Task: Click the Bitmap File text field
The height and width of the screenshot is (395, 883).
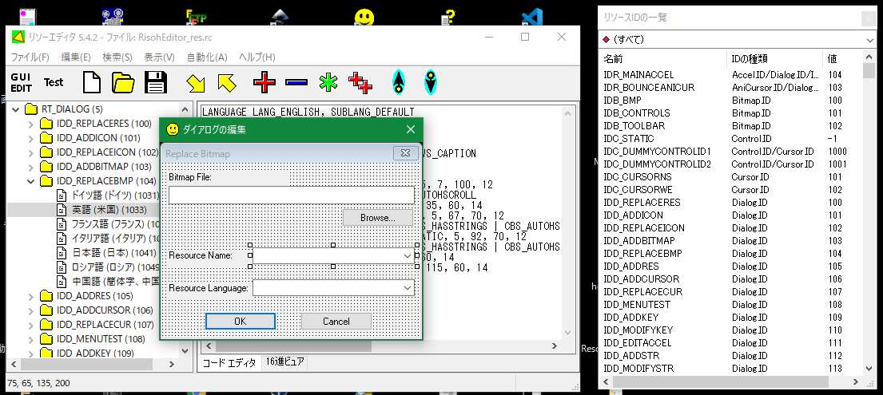Action: [x=291, y=195]
